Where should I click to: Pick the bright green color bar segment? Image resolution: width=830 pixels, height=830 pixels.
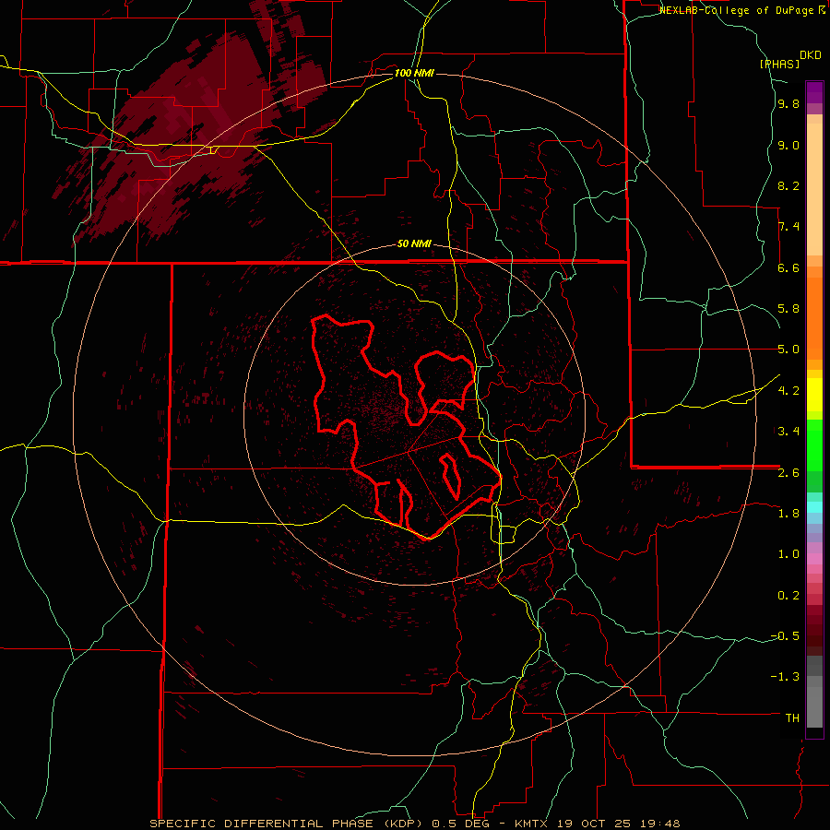pos(814,445)
